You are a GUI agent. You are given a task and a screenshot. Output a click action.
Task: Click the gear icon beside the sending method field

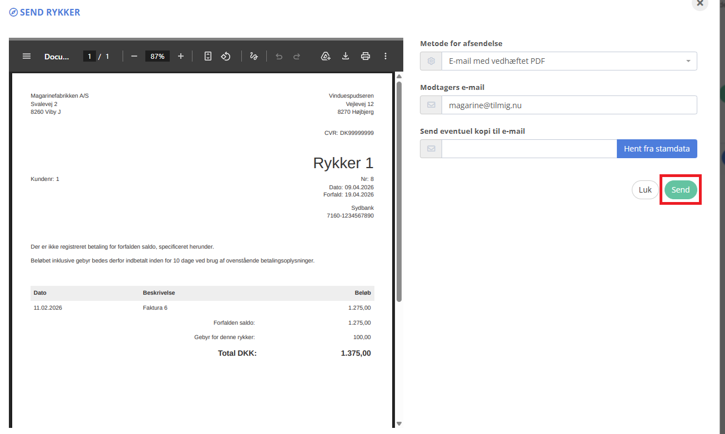[x=430, y=60]
